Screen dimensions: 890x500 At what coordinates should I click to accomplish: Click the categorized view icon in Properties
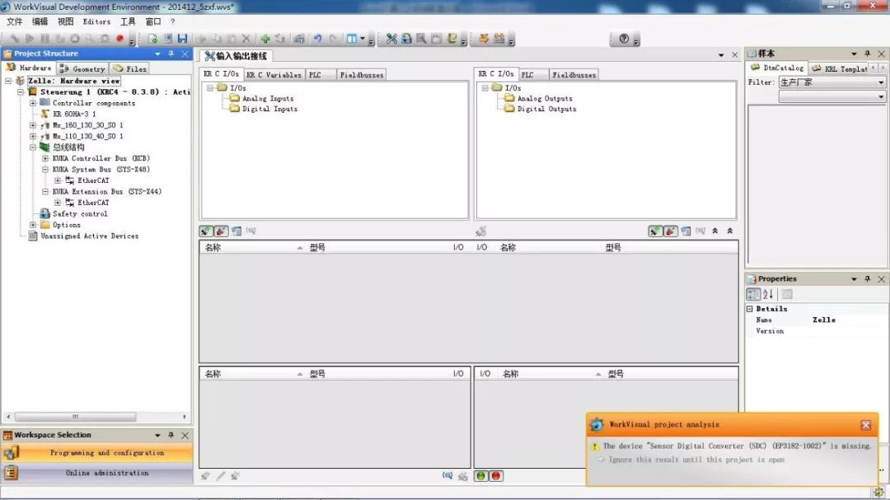pyautogui.click(x=753, y=294)
